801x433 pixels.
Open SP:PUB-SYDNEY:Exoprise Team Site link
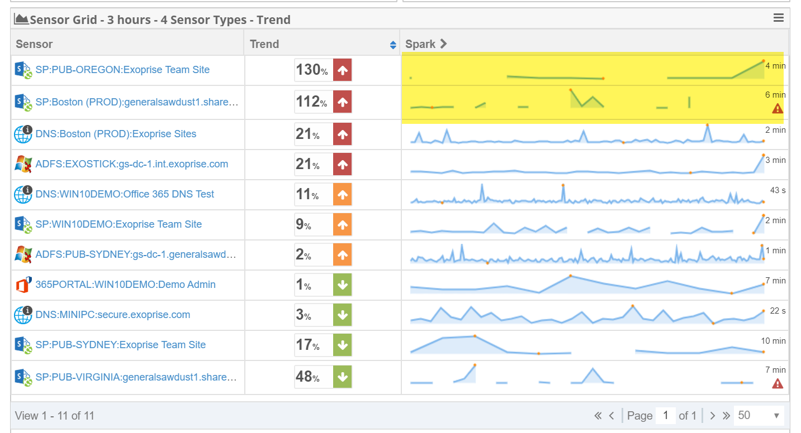(x=120, y=345)
